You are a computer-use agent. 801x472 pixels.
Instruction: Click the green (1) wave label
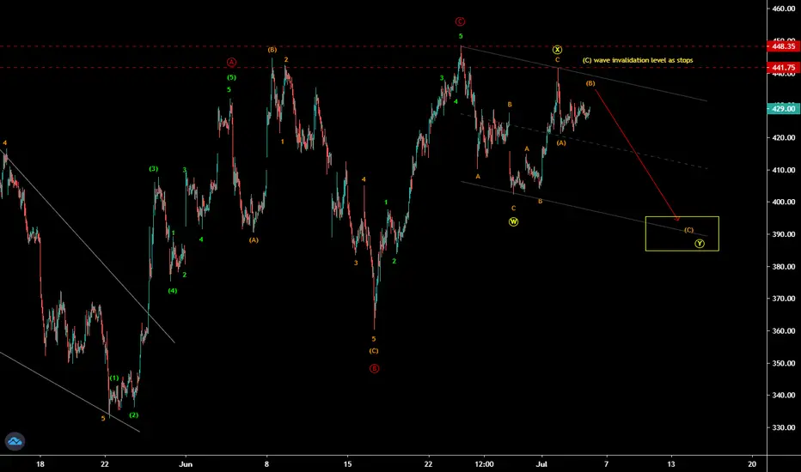click(114, 378)
